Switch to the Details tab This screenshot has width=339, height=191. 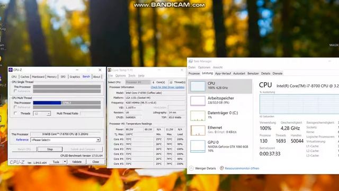266,73
